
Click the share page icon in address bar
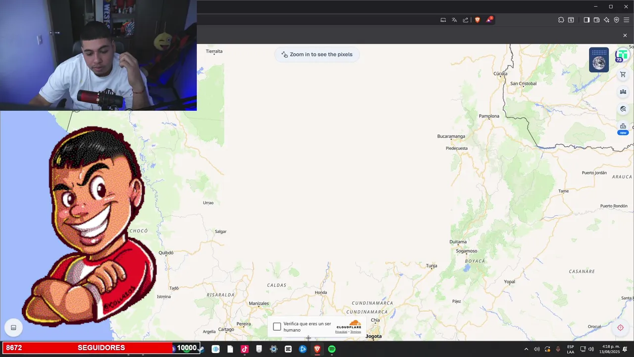point(466,20)
